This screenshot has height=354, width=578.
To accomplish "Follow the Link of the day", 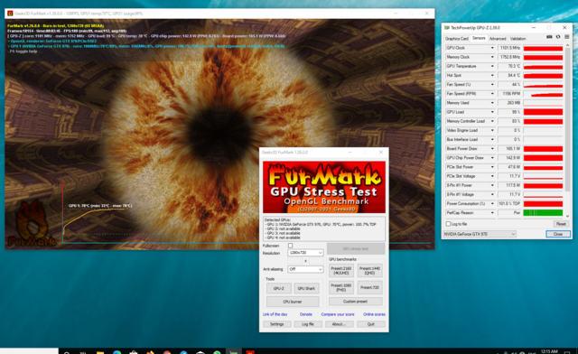I will point(275,314).
